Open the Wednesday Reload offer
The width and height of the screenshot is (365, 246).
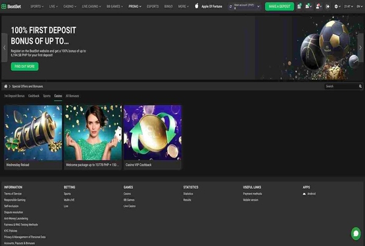(33, 137)
